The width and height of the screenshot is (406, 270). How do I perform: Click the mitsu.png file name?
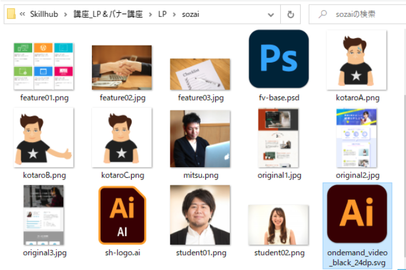pos(201,175)
